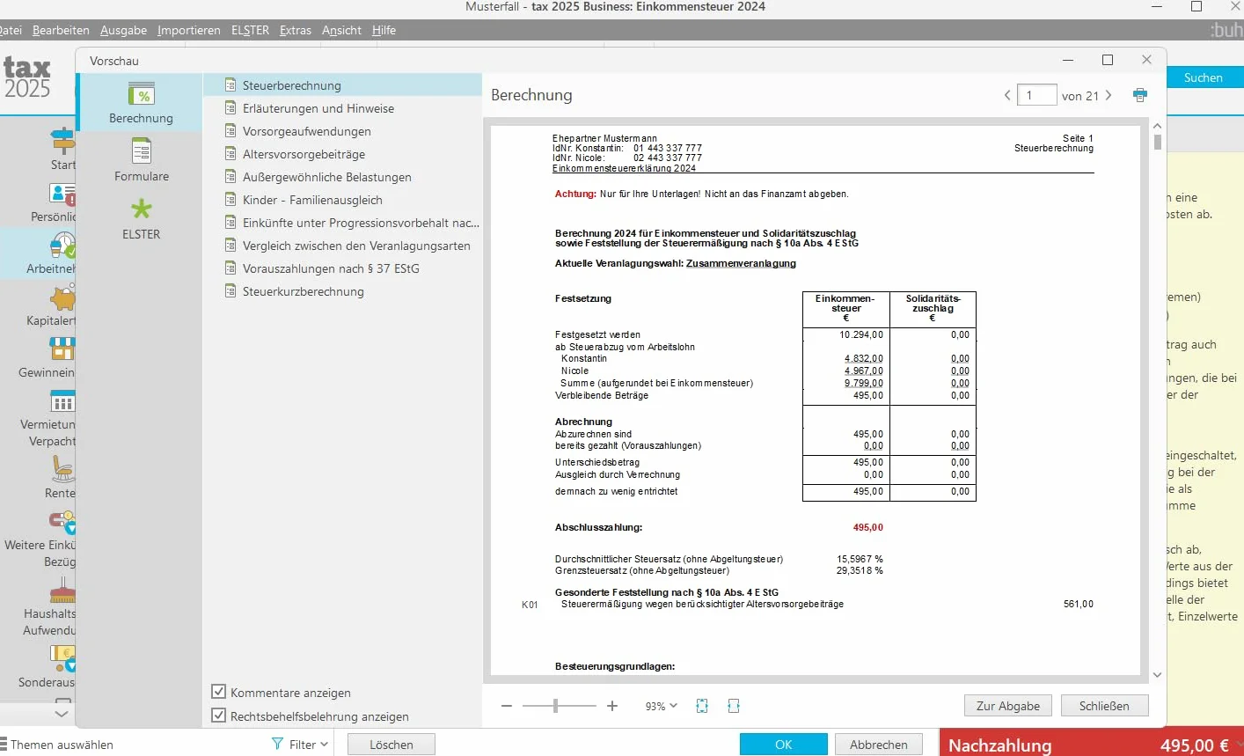Click the Steuerermäßigung amount 561,00
Screen dimensions: 1244x756
tap(1078, 604)
